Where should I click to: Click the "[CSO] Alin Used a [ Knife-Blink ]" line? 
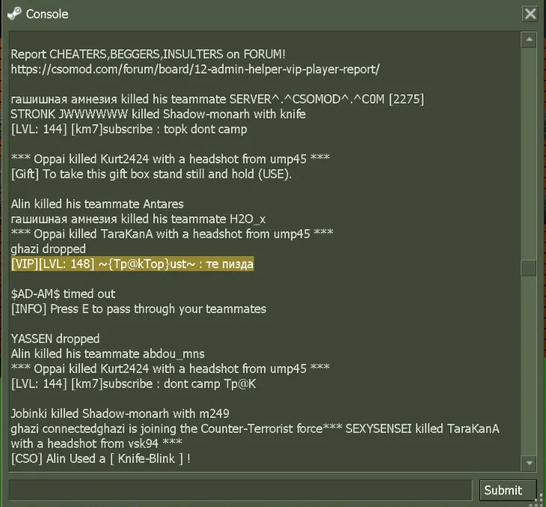(x=101, y=458)
